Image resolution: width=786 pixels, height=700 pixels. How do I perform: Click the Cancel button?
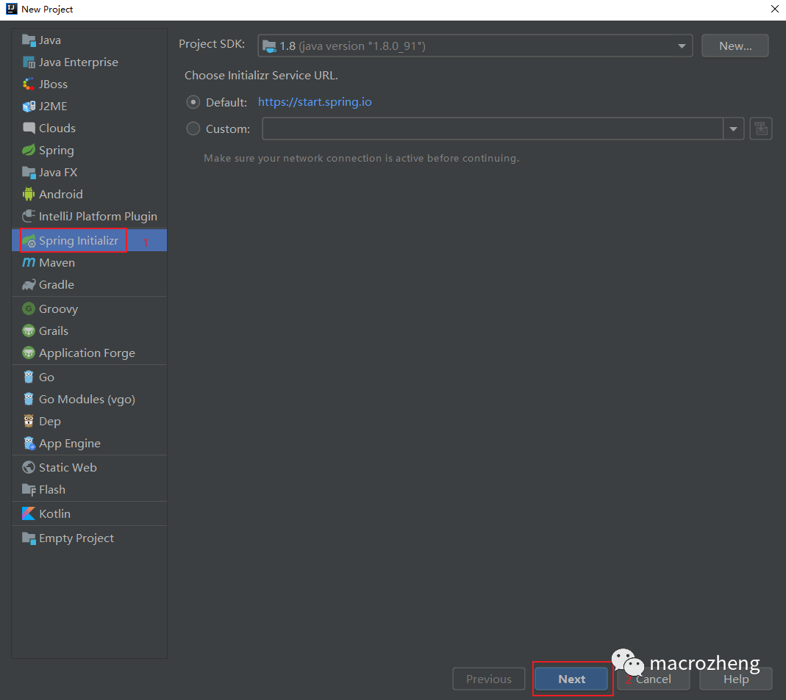click(x=653, y=679)
